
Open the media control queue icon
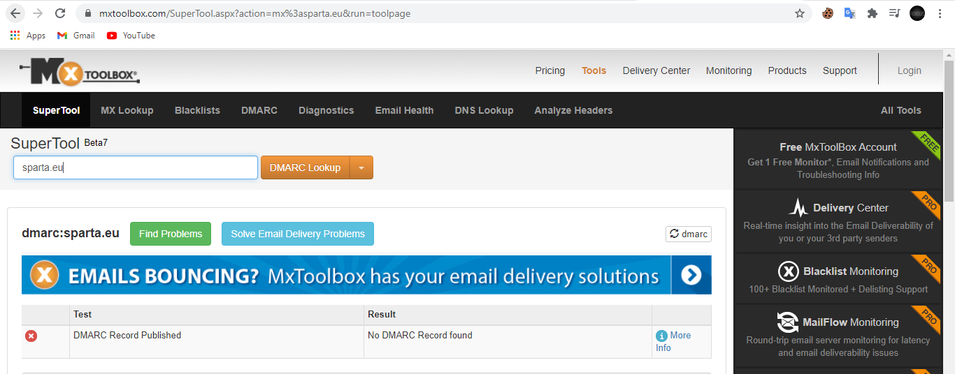pyautogui.click(x=894, y=13)
